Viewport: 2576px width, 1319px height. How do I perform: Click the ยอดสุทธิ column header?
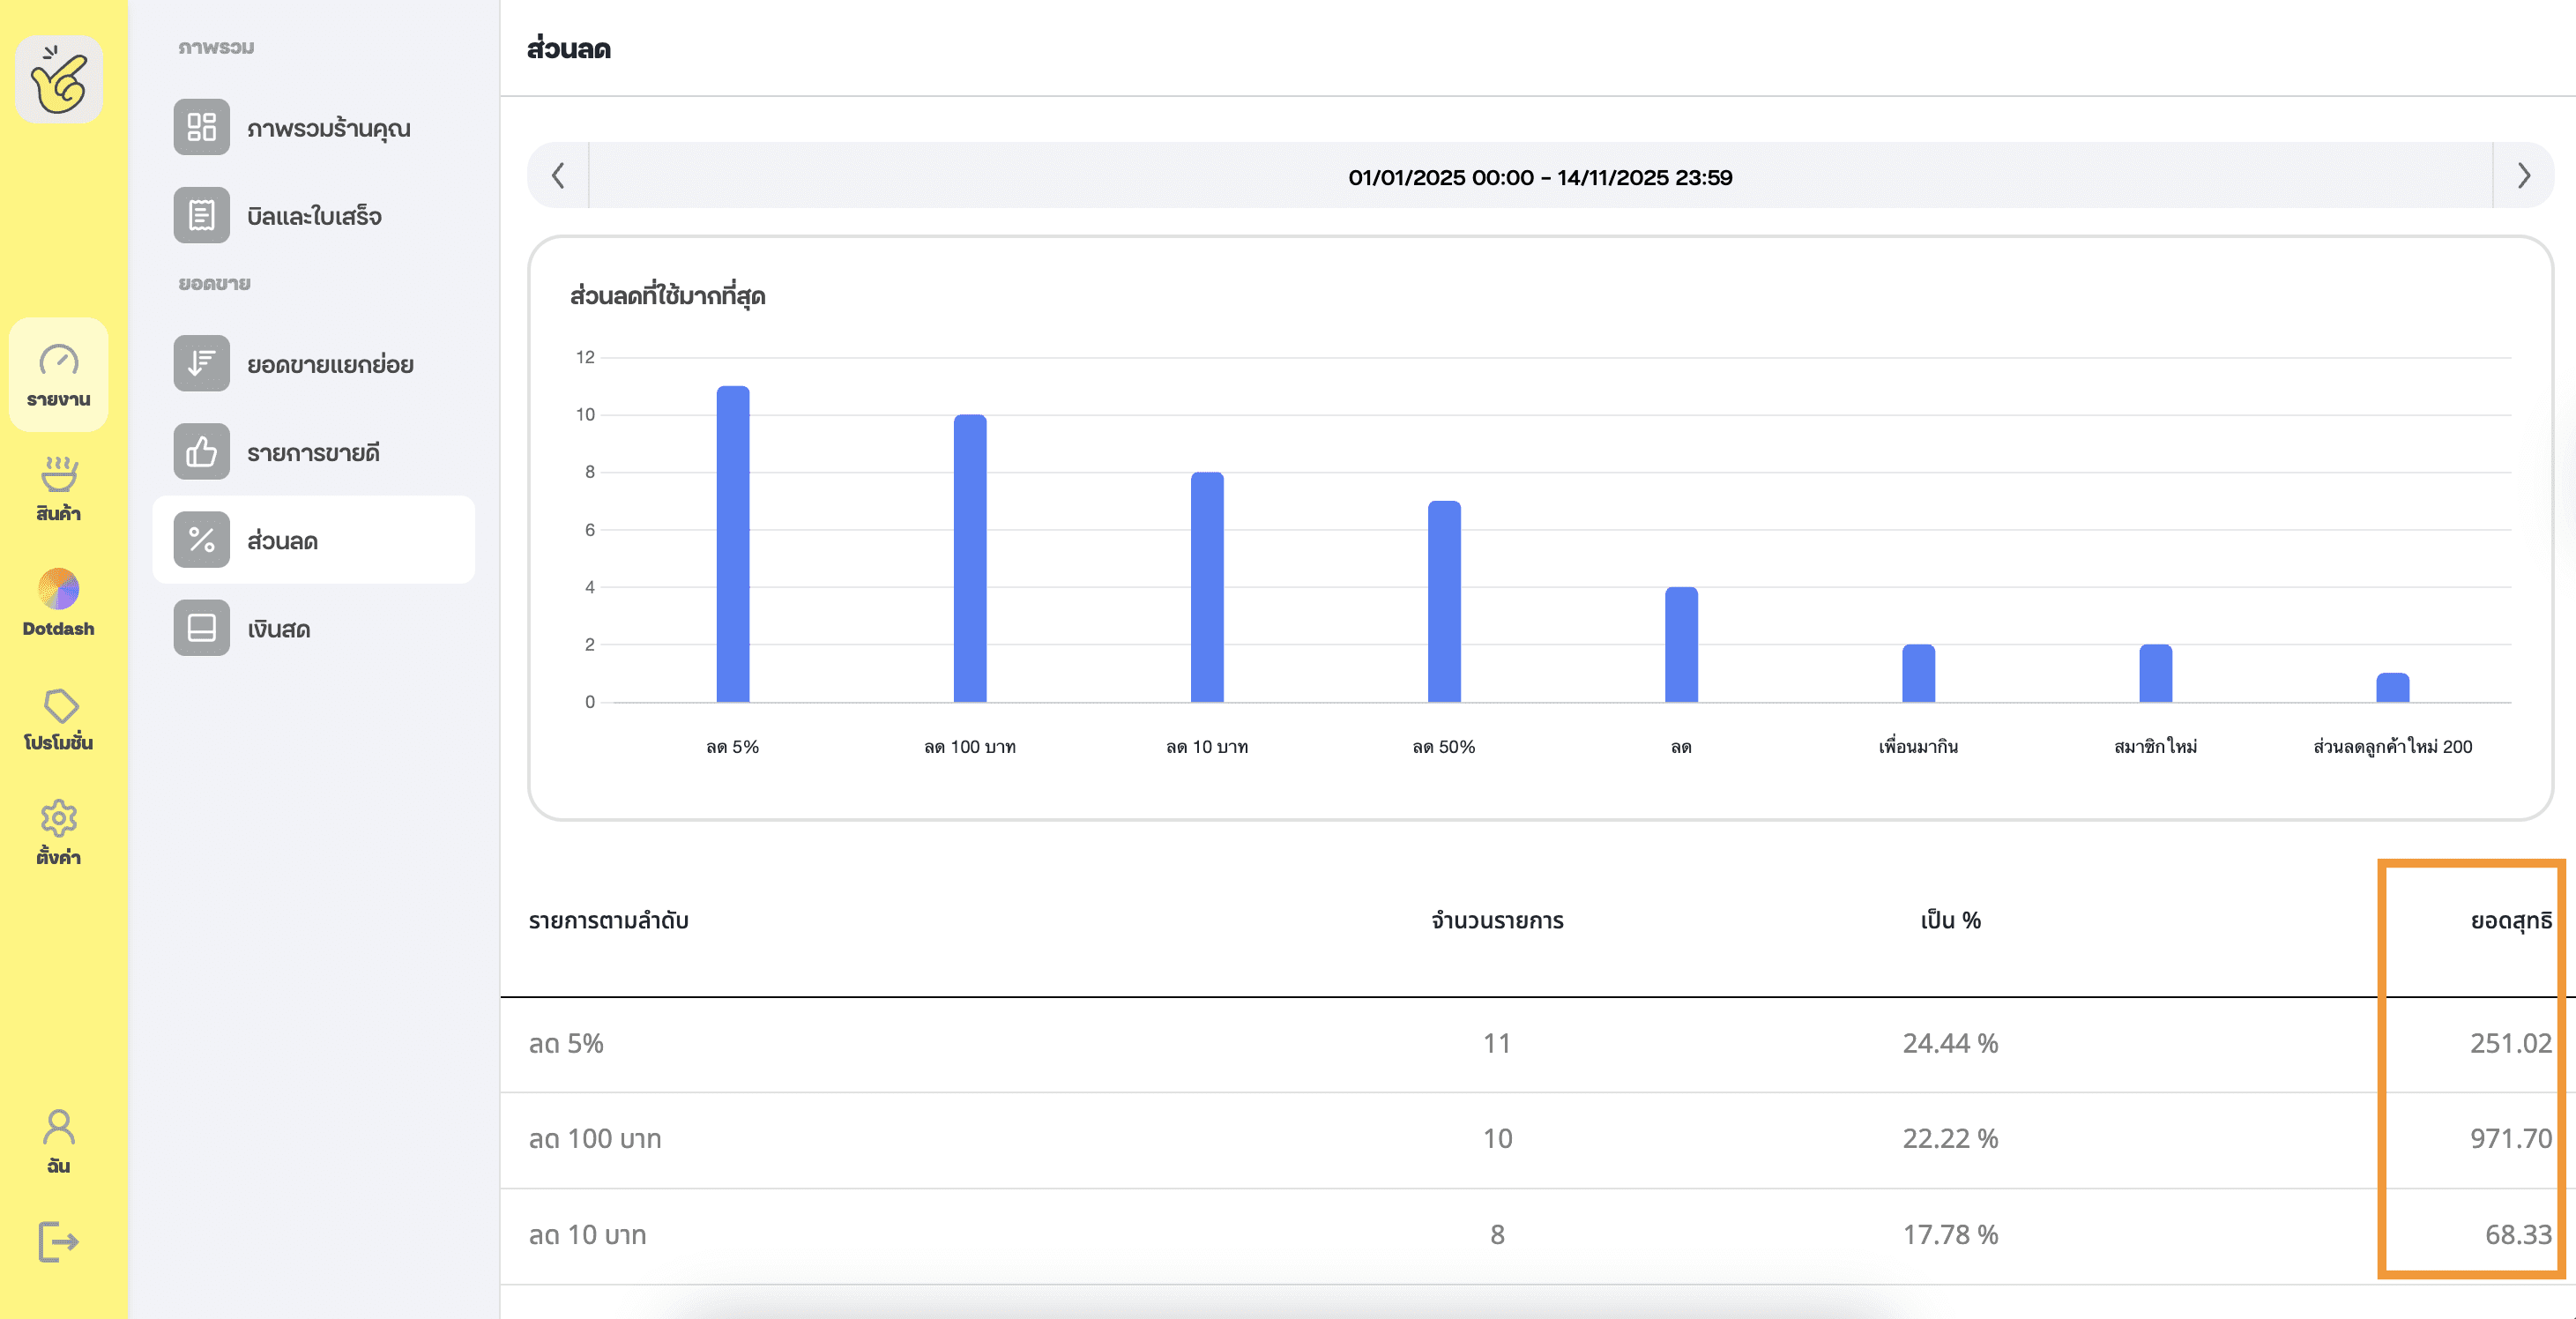2511,921
